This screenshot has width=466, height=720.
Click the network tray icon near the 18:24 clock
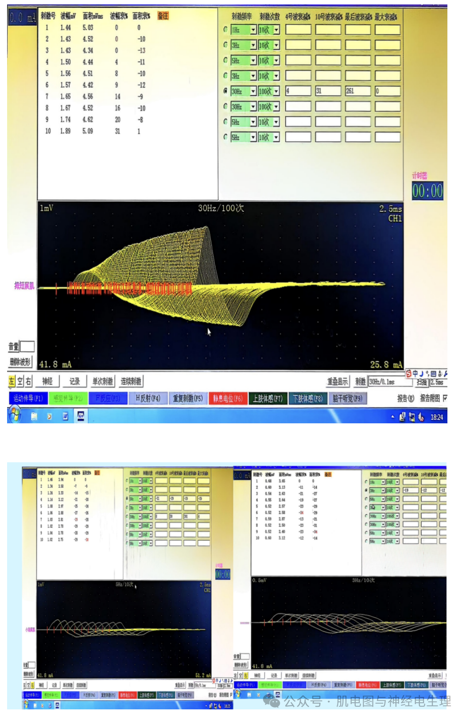[412, 417]
